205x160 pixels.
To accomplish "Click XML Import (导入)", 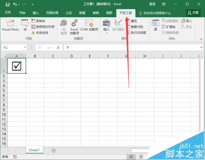I will [x=187, y=21].
